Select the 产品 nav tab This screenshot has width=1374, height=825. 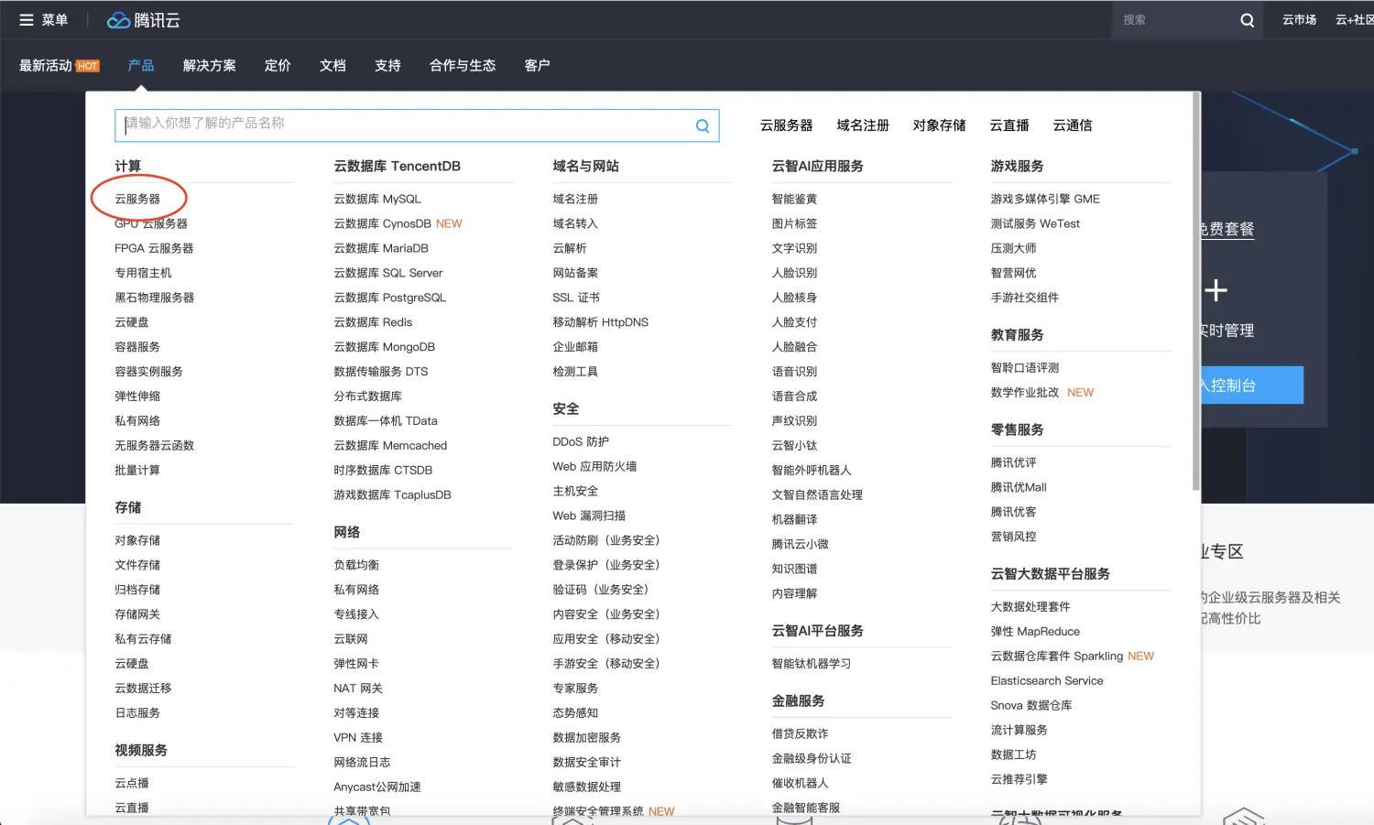[x=141, y=66]
